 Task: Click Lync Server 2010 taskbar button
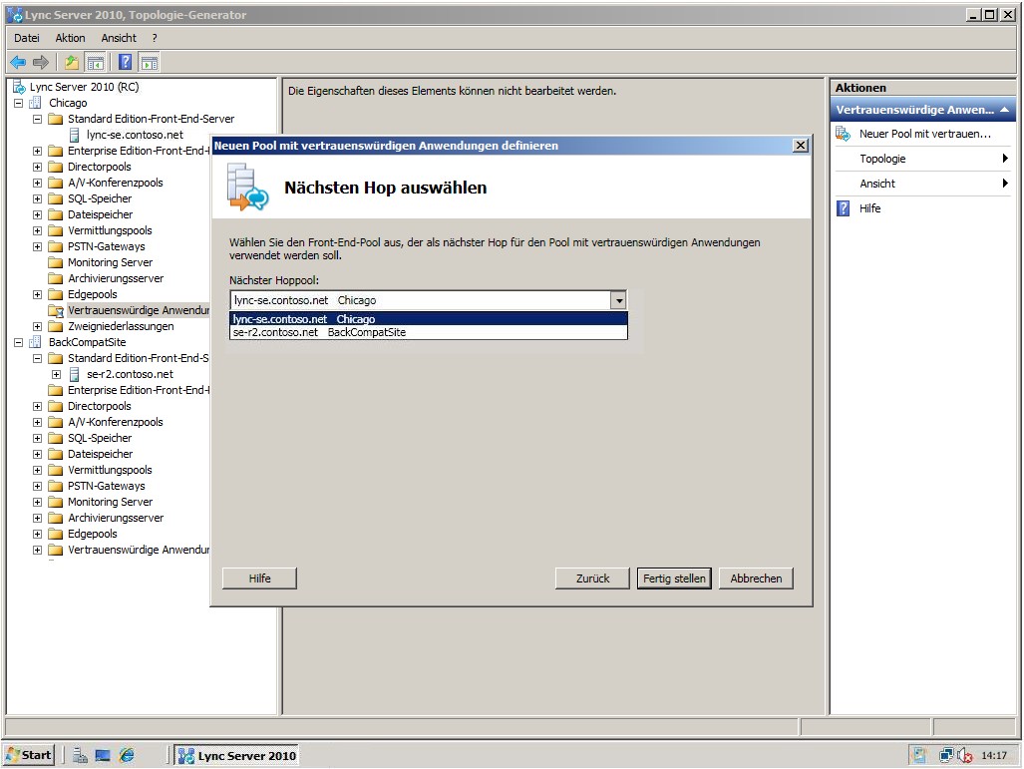236,755
